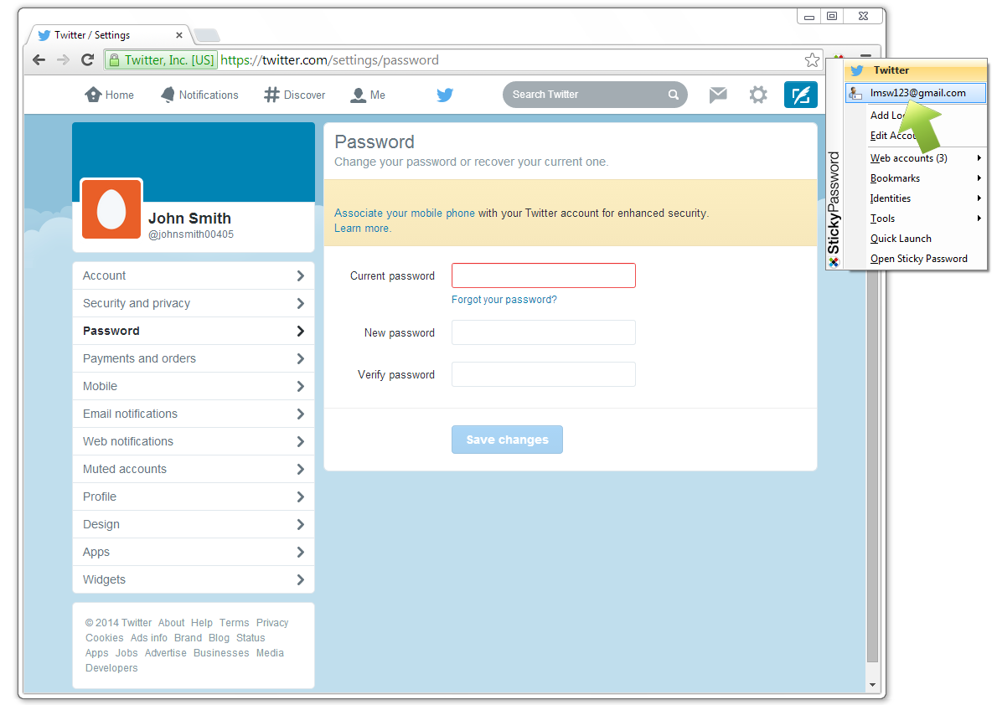
Task: Open direct messages envelope icon
Action: [x=718, y=95]
